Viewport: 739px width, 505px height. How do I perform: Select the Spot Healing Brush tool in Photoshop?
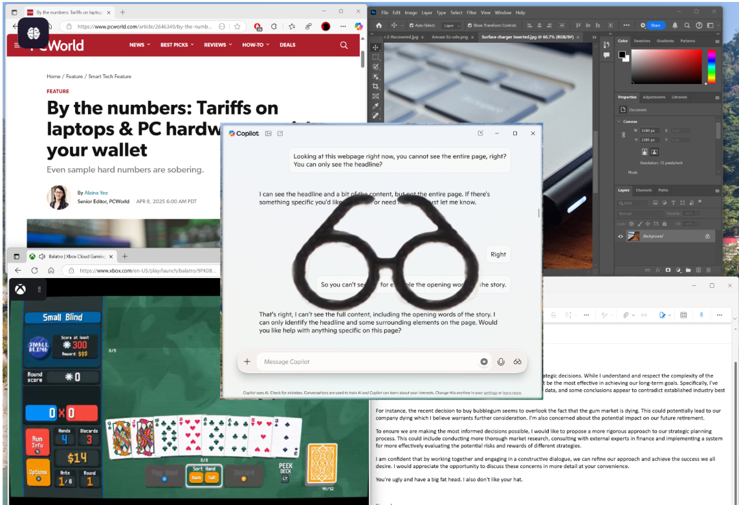(375, 115)
